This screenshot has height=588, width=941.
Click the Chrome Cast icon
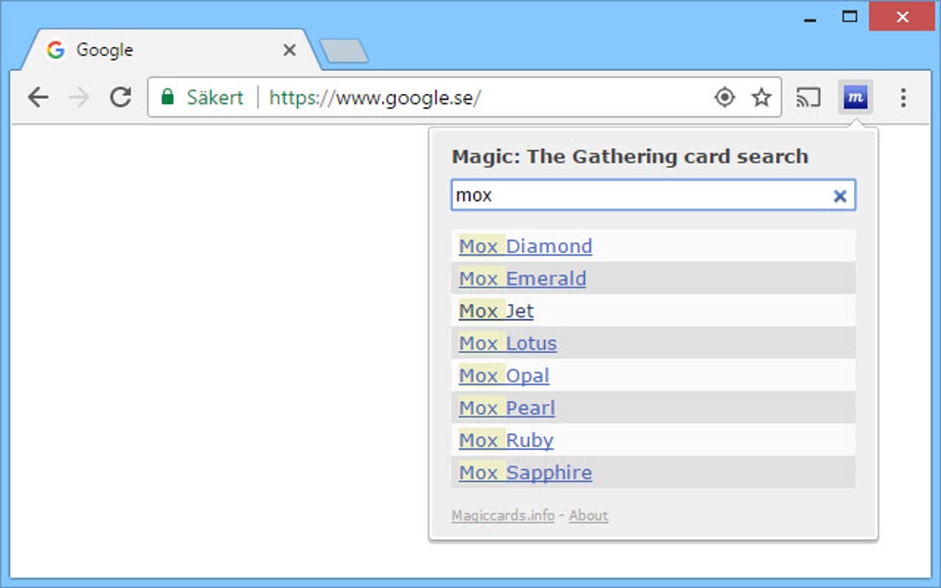808,97
